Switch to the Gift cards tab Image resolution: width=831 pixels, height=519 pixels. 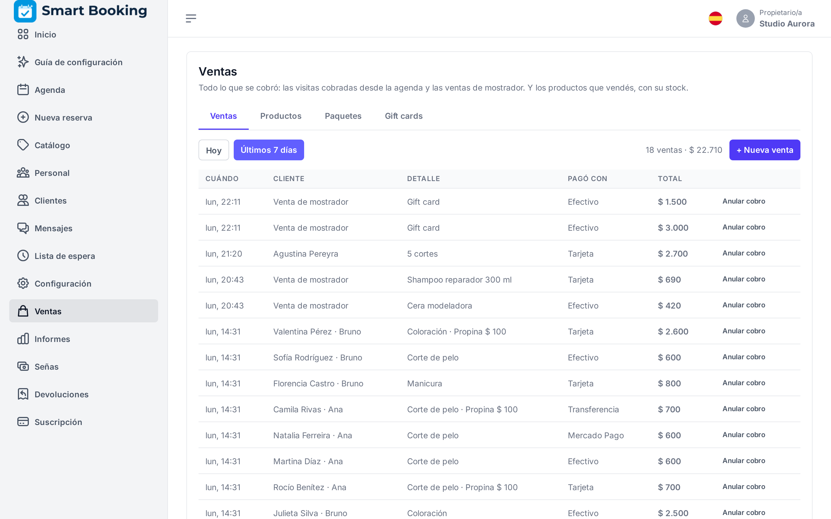(403, 116)
